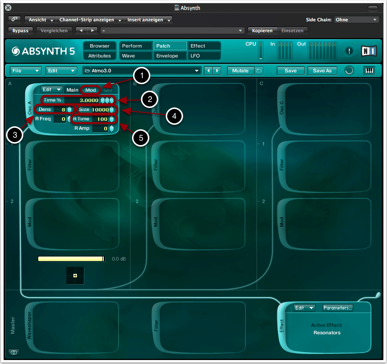Toggle the Bypass button
The height and width of the screenshot is (364, 387).
(20, 31)
